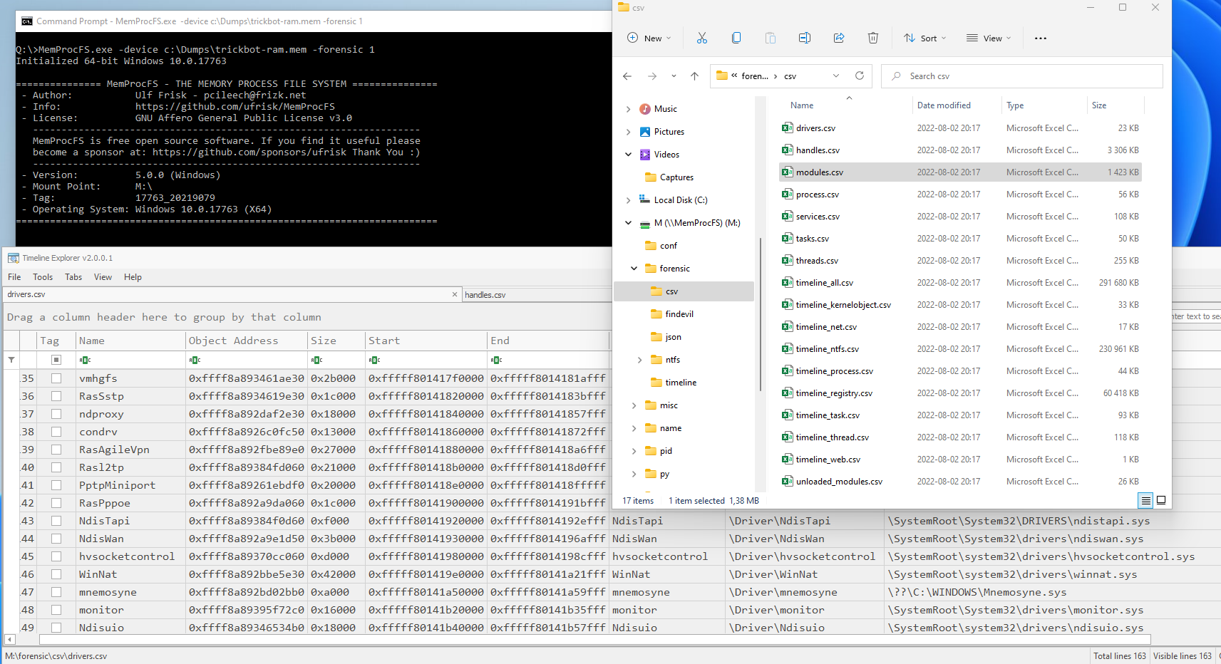Tick the checkbox for the vmhgfs row
This screenshot has width=1221, height=664.
click(56, 378)
